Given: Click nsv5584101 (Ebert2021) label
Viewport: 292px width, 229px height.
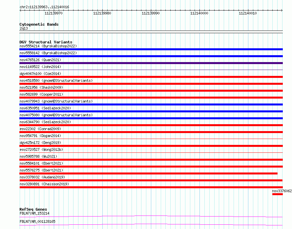Looking at the screenshot, I should (x=41, y=163).
